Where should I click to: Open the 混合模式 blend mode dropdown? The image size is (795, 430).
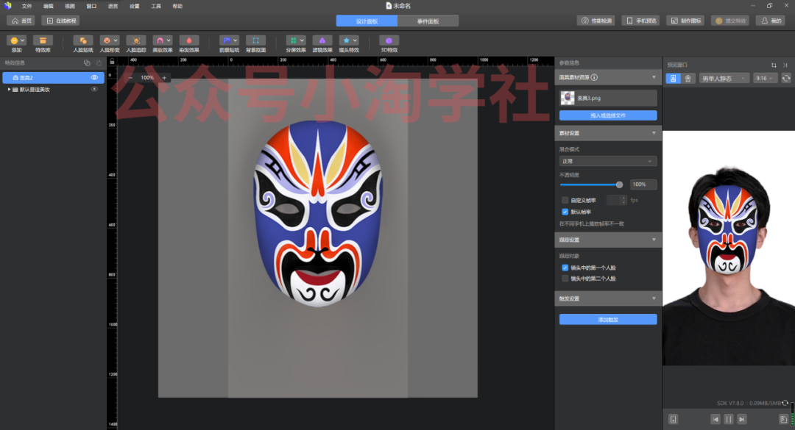[607, 161]
